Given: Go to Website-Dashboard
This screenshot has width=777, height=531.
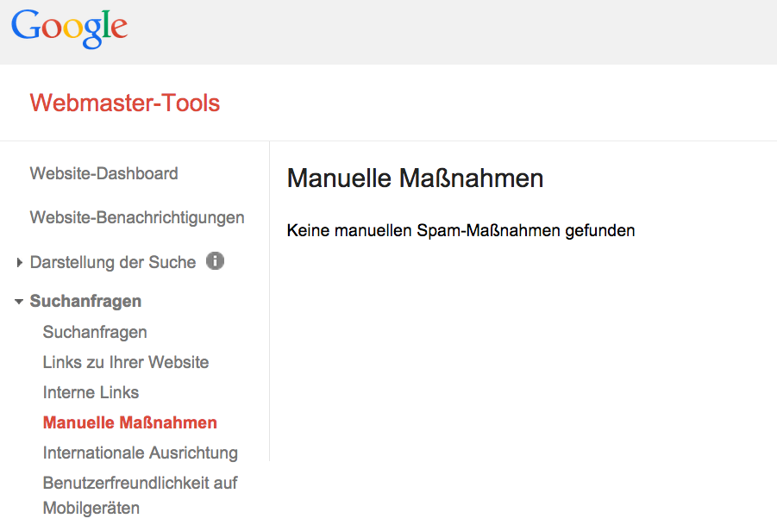Looking at the screenshot, I should [103, 173].
